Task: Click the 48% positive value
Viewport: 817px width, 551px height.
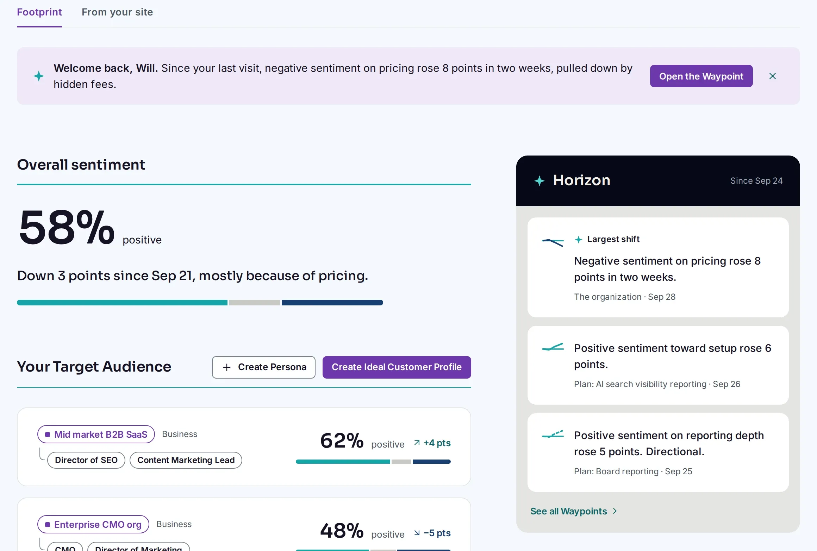Action: 342,531
